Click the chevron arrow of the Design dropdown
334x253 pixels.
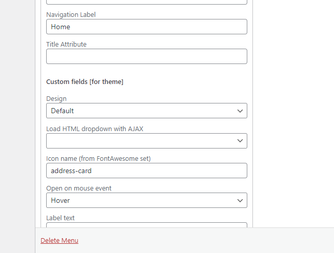tap(240, 111)
